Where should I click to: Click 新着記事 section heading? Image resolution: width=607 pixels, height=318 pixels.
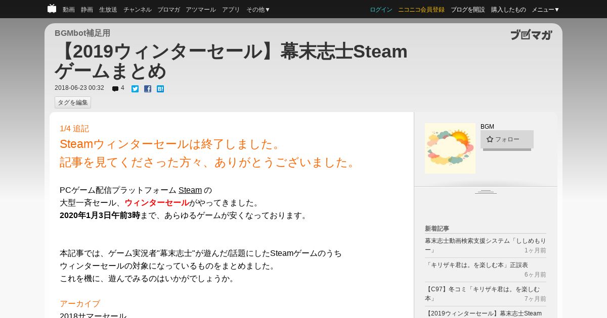pyautogui.click(x=437, y=229)
